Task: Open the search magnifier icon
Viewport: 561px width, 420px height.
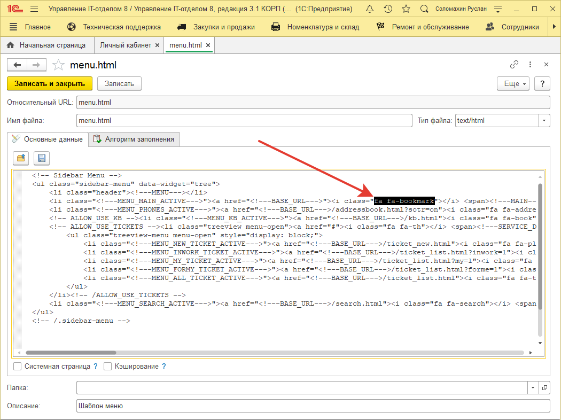Action: tap(424, 9)
